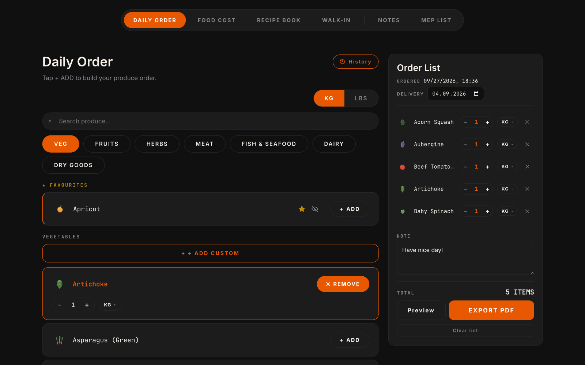Viewport: 585px width, 365px height.
Task: Increase Aubergine quantity with plus
Action: [487, 145]
